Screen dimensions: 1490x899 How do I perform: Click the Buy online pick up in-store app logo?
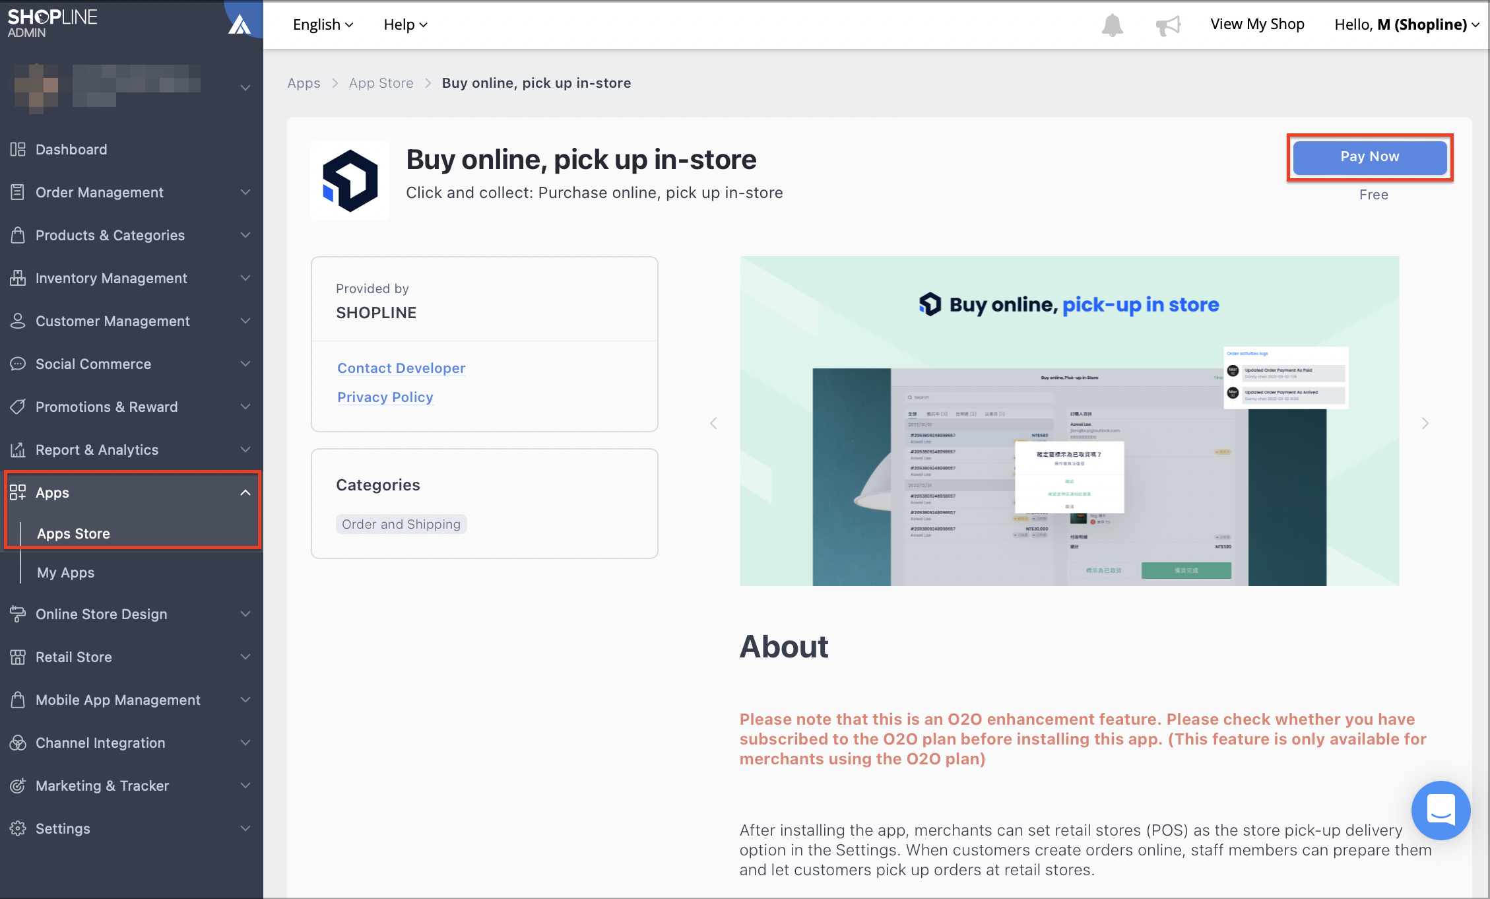(x=350, y=180)
